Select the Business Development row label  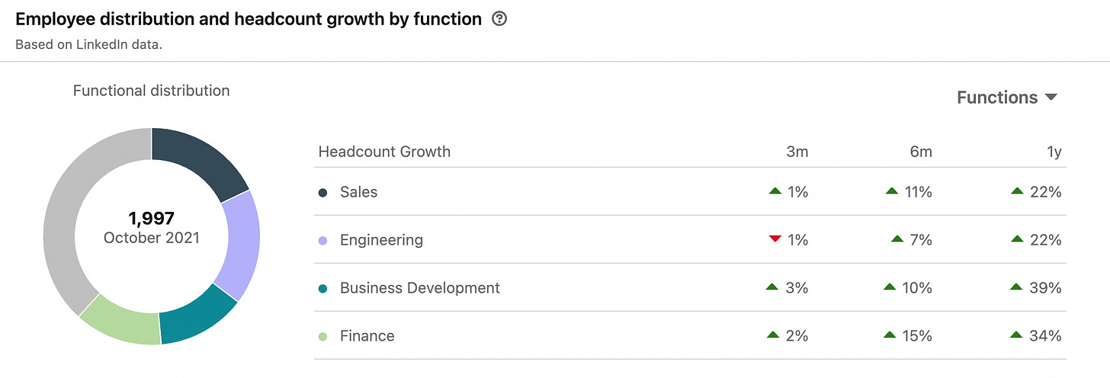pyautogui.click(x=420, y=288)
